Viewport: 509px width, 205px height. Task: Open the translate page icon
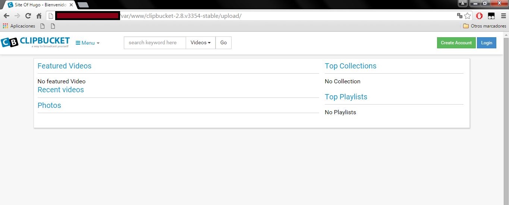click(459, 16)
